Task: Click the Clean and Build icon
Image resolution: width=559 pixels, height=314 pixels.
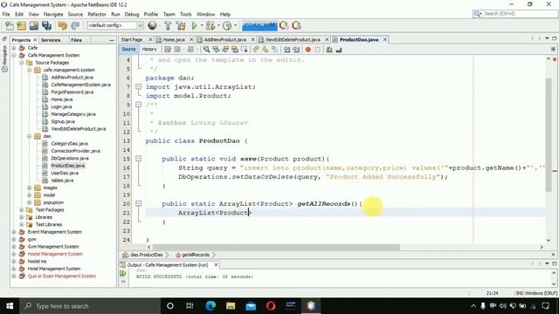Action: tap(181, 25)
